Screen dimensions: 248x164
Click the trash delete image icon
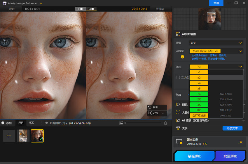165,123
